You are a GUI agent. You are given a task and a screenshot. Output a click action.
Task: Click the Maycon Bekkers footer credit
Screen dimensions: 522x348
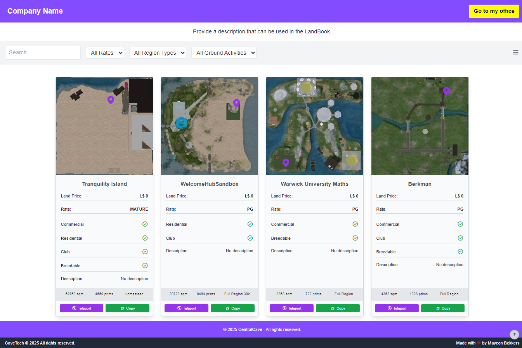point(503,343)
